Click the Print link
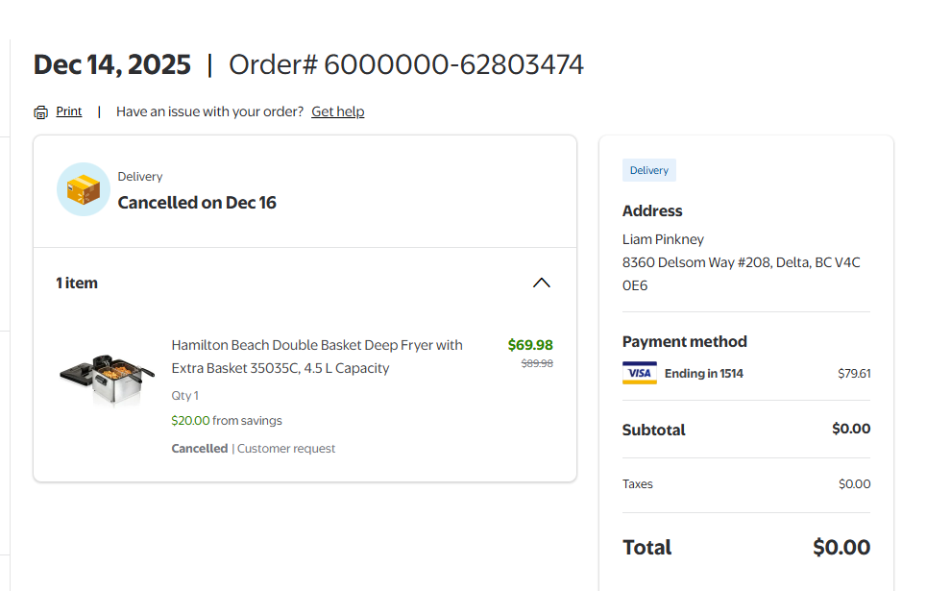This screenshot has width=951, height=591. pos(69,111)
